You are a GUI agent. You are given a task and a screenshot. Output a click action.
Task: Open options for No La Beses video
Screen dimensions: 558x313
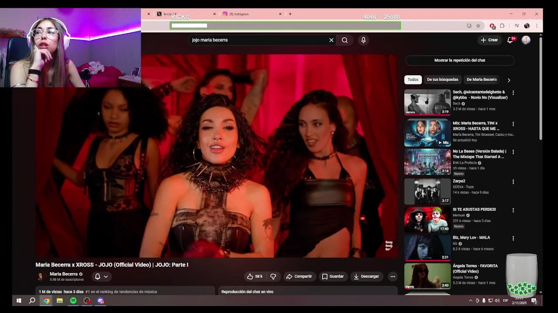coord(513,152)
